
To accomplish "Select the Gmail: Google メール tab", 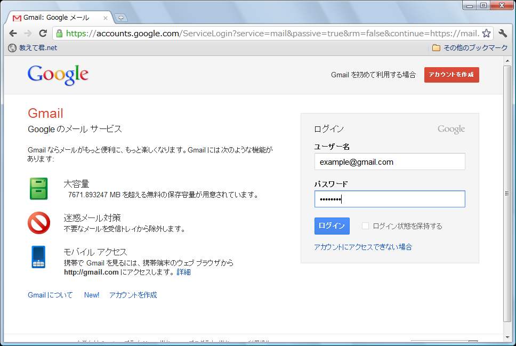I will point(60,18).
